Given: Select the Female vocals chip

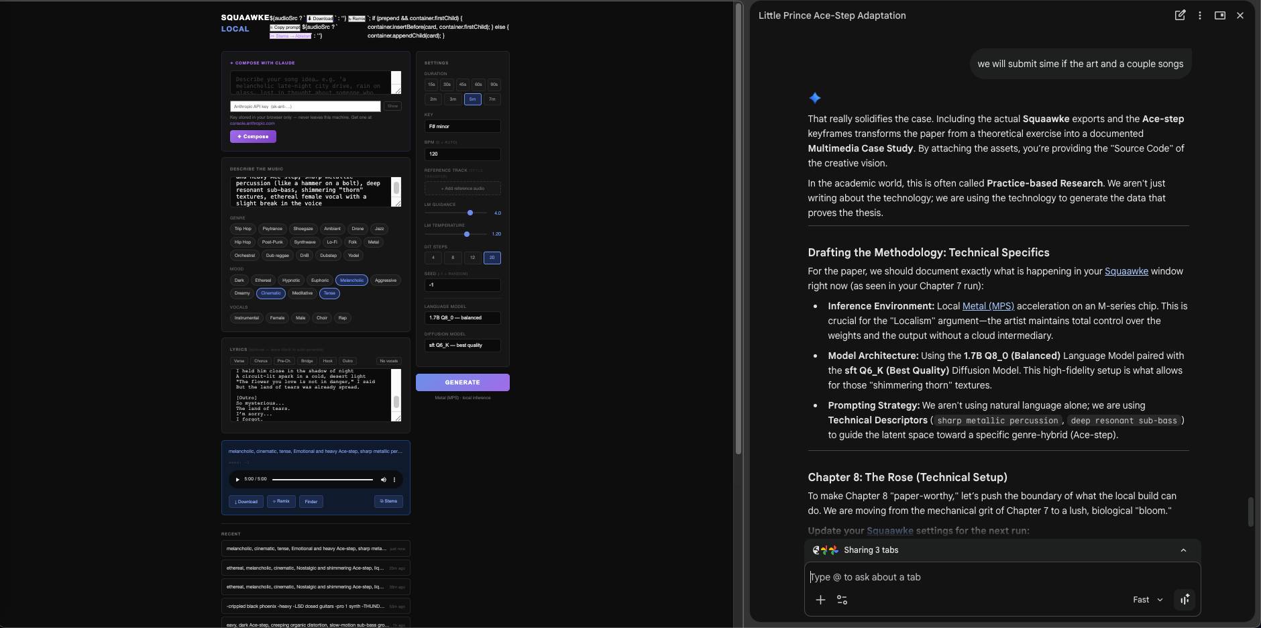Looking at the screenshot, I should click(277, 318).
